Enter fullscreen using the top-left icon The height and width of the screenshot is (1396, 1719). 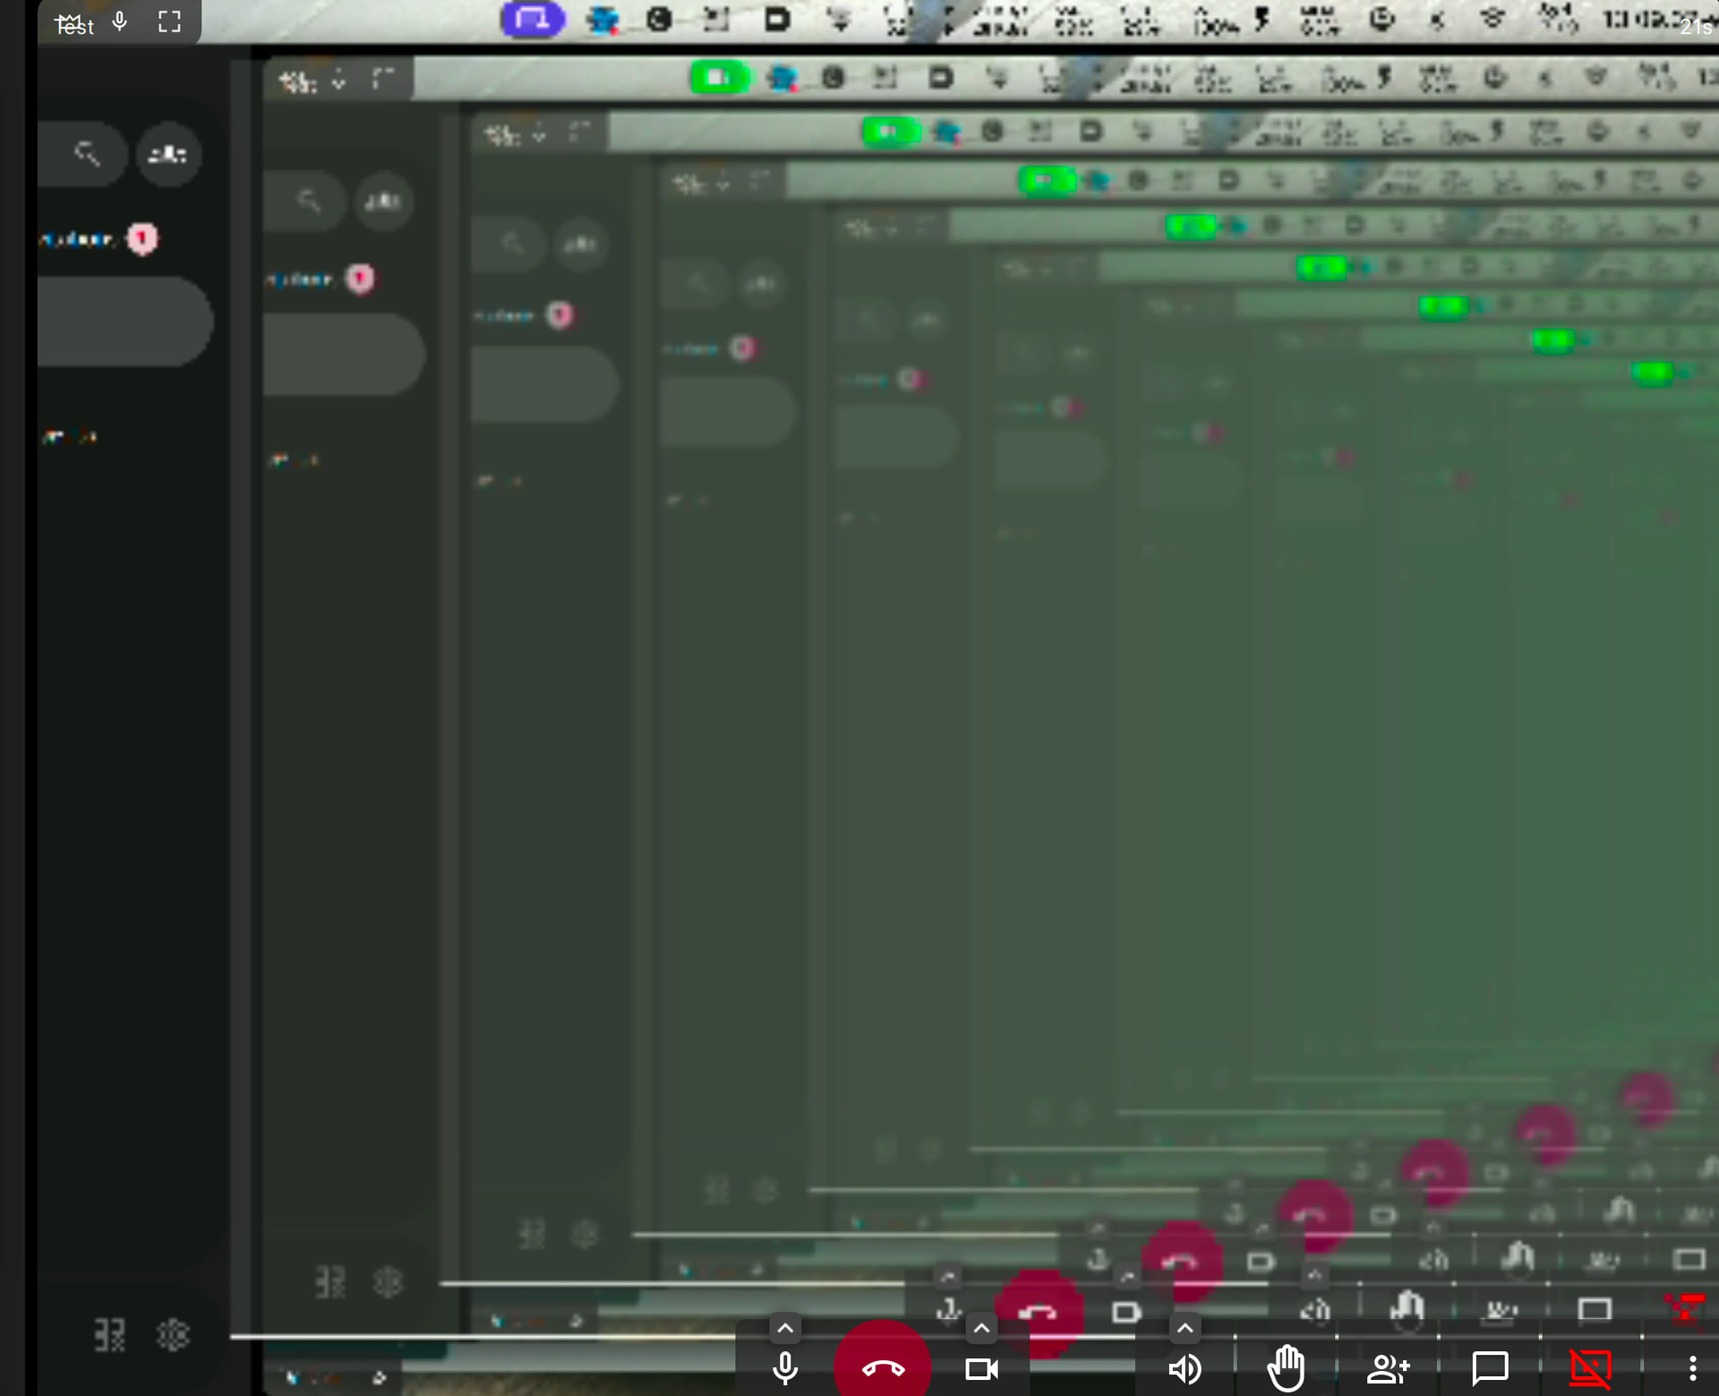pos(169,21)
